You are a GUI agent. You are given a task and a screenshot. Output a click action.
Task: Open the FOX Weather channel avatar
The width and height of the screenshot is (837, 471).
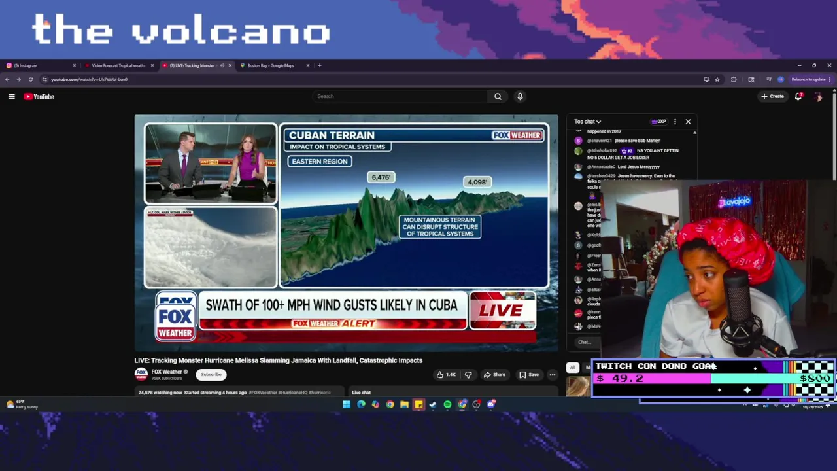point(141,374)
